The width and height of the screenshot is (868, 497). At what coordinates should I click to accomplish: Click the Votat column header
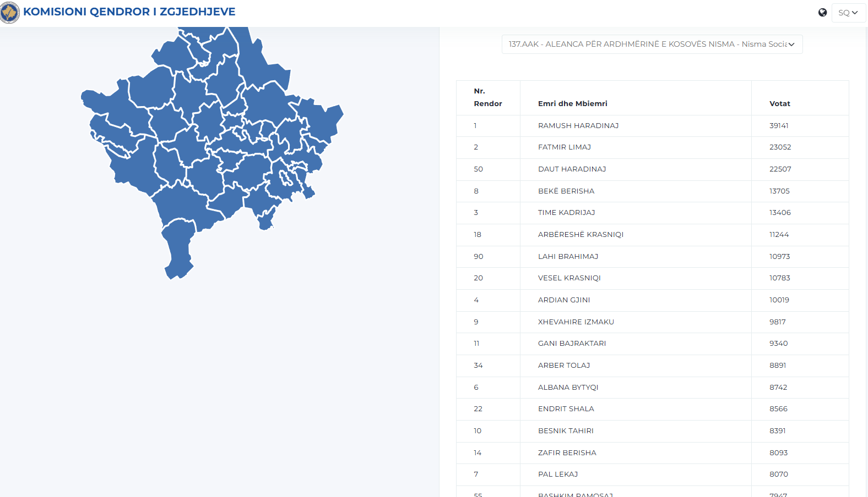(x=779, y=103)
